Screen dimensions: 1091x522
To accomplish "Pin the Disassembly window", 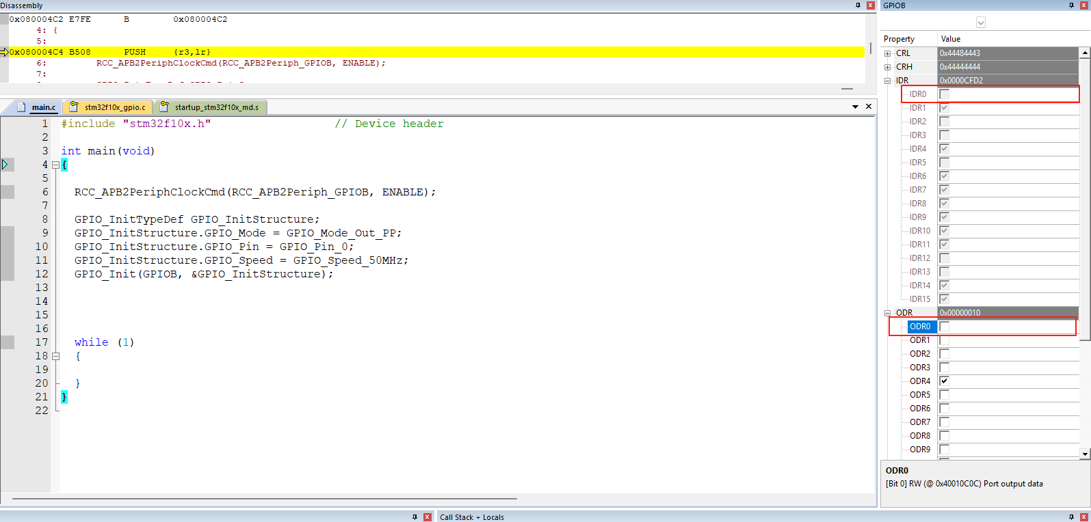I will (858, 5).
